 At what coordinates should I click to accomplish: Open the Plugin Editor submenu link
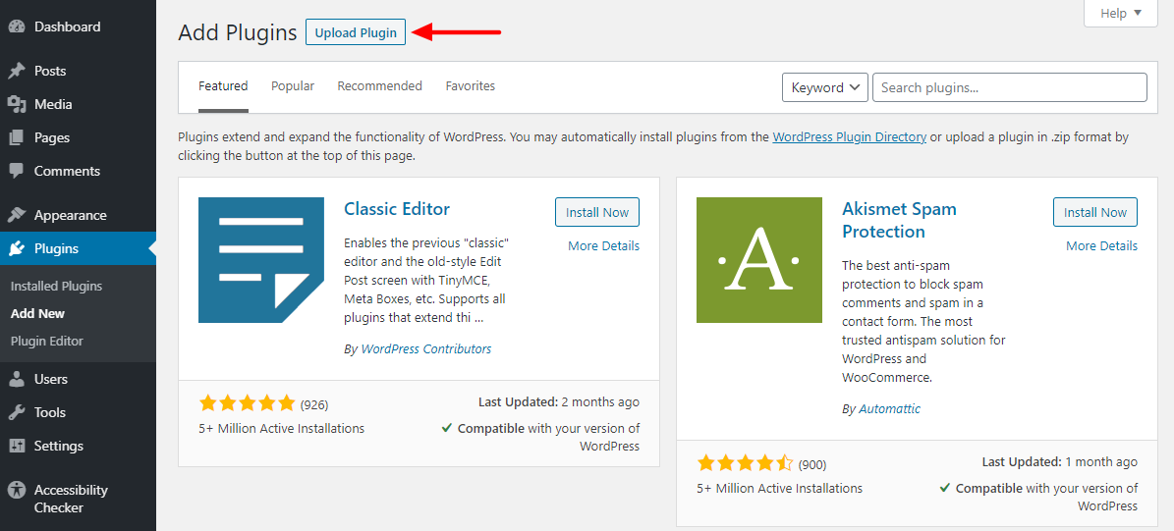46,341
